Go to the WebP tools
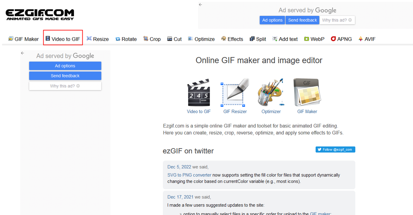The height and width of the screenshot is (215, 413). point(314,39)
